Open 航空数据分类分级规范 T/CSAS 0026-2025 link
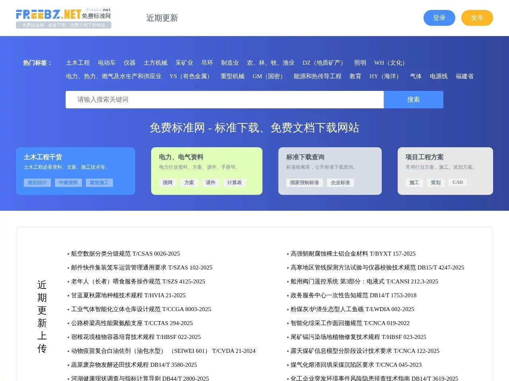 124,254
